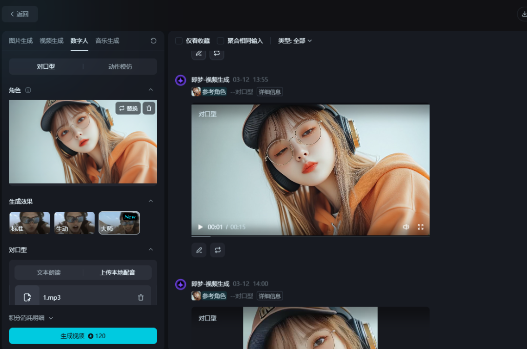
Task: Click the regenerate icon below the 13:55 video
Action: point(218,250)
